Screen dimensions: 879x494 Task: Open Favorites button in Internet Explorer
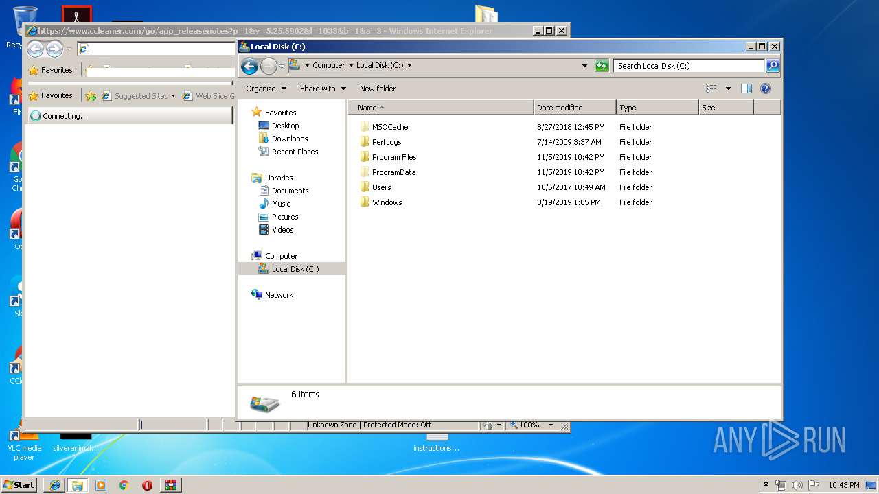point(50,95)
